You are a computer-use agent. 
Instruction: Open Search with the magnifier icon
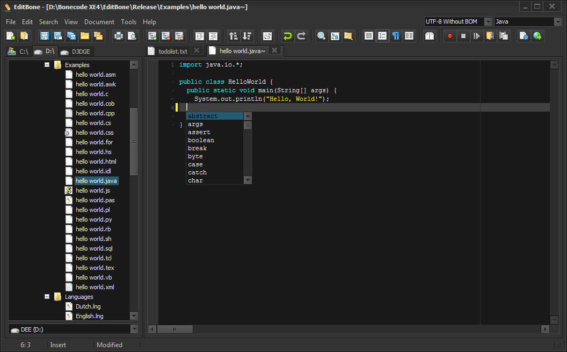(322, 36)
